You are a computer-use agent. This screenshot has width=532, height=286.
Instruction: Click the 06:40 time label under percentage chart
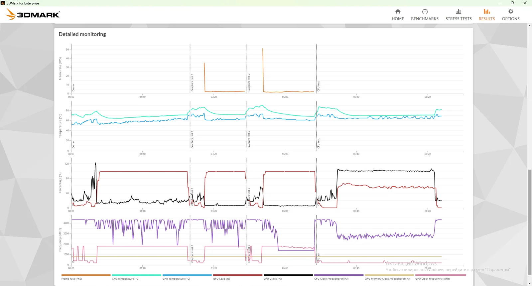[x=356, y=211]
